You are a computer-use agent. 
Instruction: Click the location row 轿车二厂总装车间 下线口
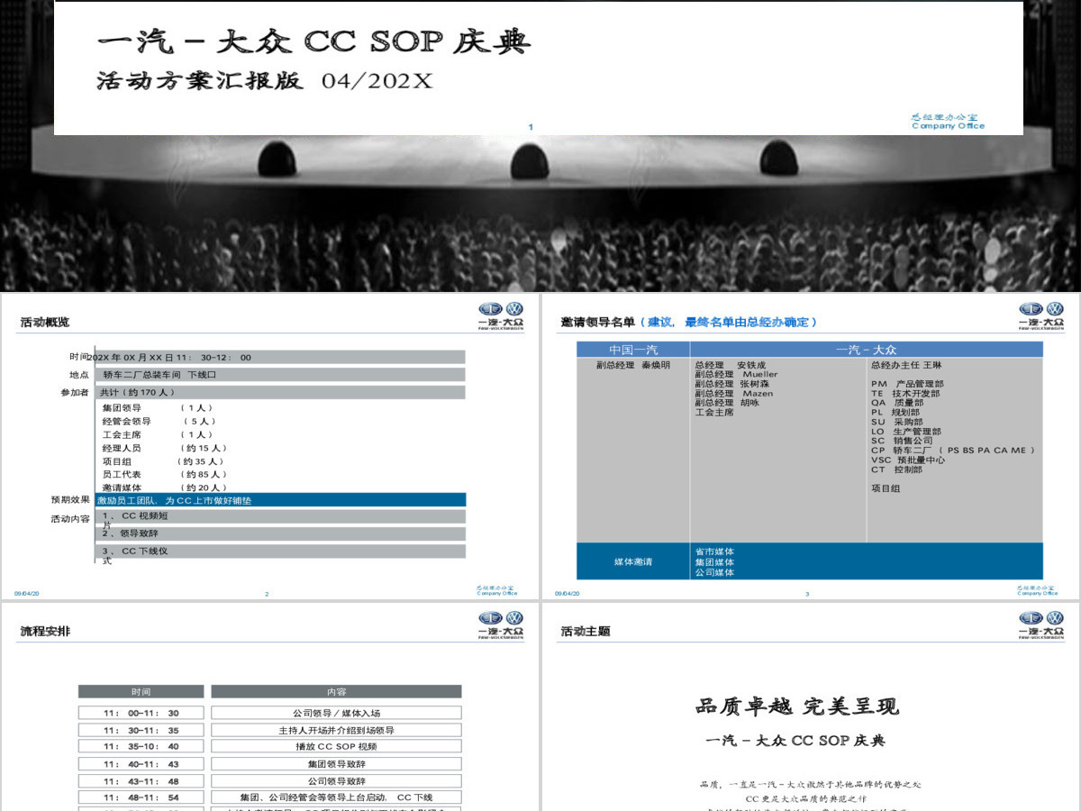pyautogui.click(x=280, y=374)
